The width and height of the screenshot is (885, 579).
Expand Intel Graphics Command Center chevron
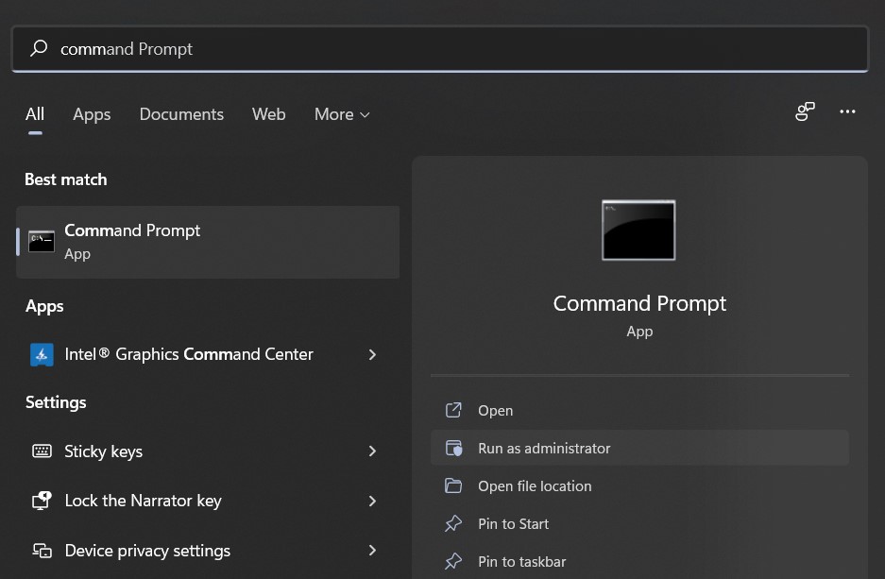pos(372,354)
